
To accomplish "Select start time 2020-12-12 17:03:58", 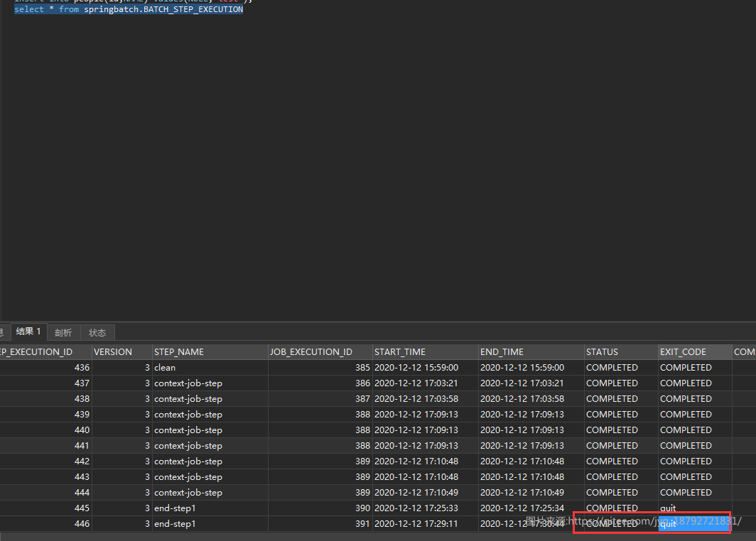I will (425, 399).
